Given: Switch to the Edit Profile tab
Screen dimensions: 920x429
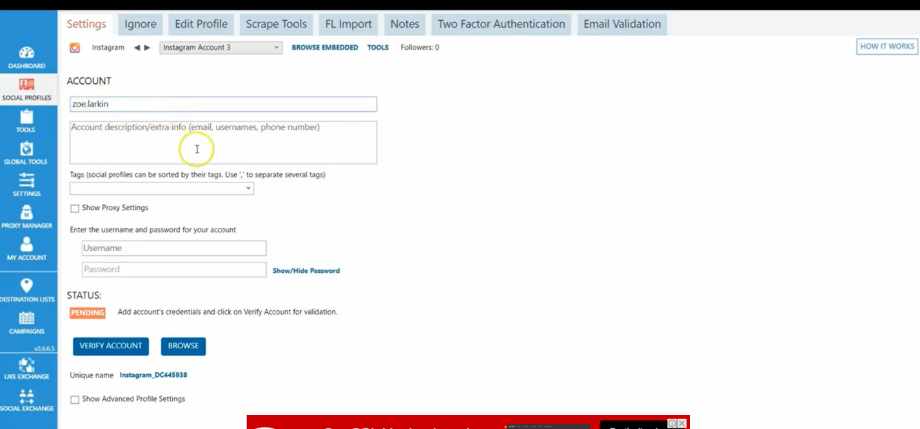Looking at the screenshot, I should click(201, 24).
